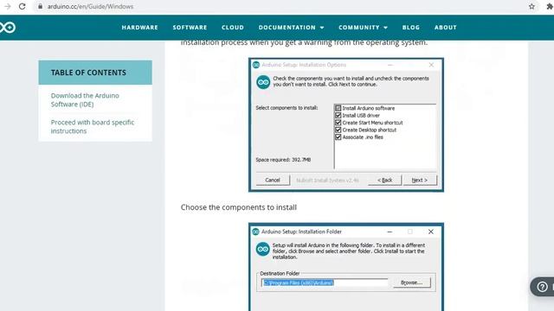Expand the Community dropdown
The width and height of the screenshot is (554, 311).
(x=363, y=27)
